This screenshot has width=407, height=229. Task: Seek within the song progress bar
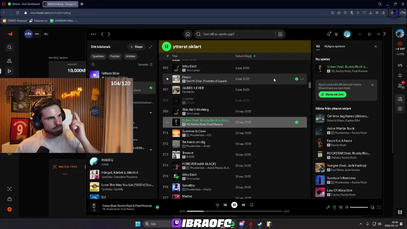[234, 211]
